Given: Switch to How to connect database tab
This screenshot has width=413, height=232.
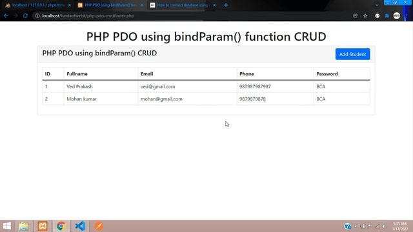Looking at the screenshot, I should coord(182,5).
